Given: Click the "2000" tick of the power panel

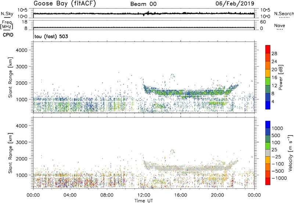Looking at the screenshot, I should pyautogui.click(x=22, y=83).
